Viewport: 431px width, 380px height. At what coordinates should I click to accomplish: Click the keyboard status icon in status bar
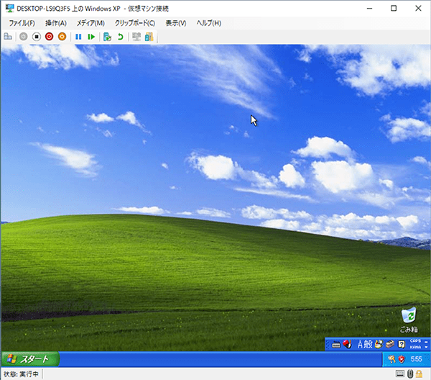click(400, 374)
